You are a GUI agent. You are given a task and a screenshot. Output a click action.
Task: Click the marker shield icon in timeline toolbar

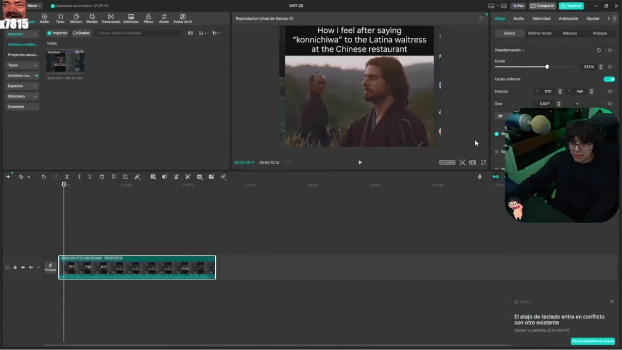[114, 177]
